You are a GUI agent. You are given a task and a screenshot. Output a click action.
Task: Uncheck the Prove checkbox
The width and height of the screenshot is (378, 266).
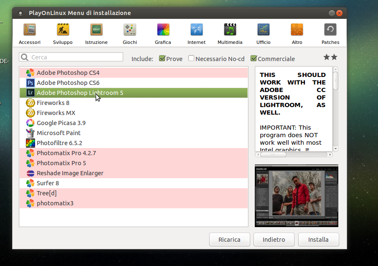[x=162, y=58]
